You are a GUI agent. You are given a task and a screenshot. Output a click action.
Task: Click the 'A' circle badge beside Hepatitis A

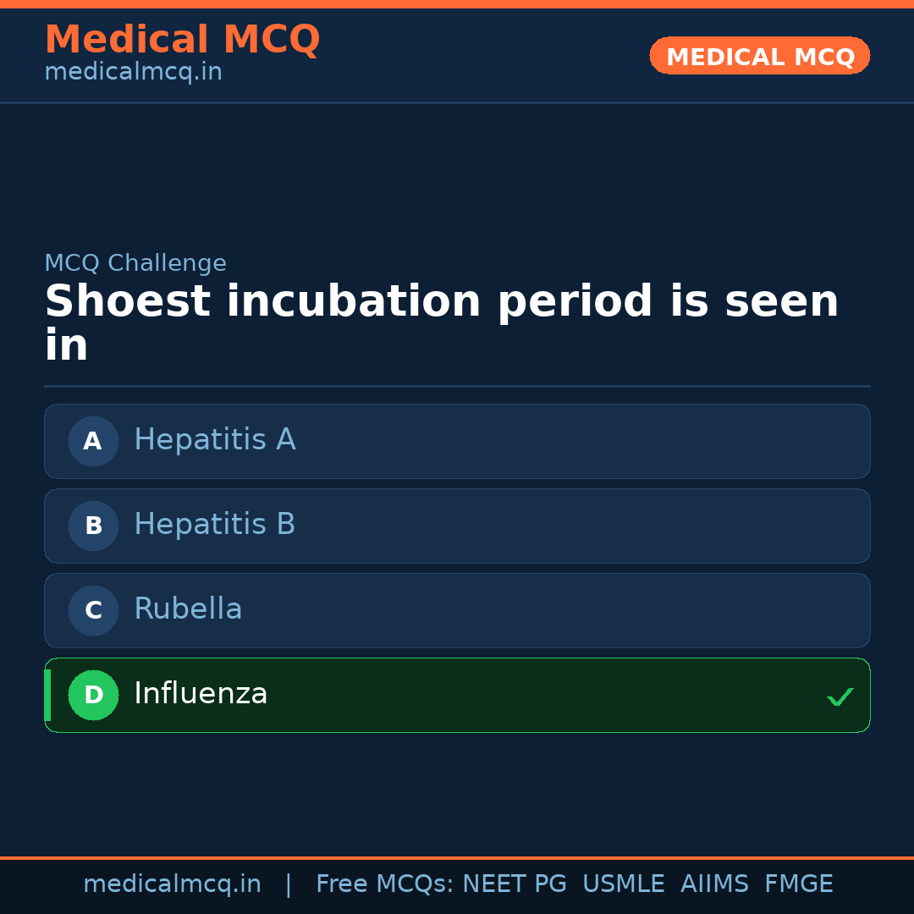click(93, 441)
